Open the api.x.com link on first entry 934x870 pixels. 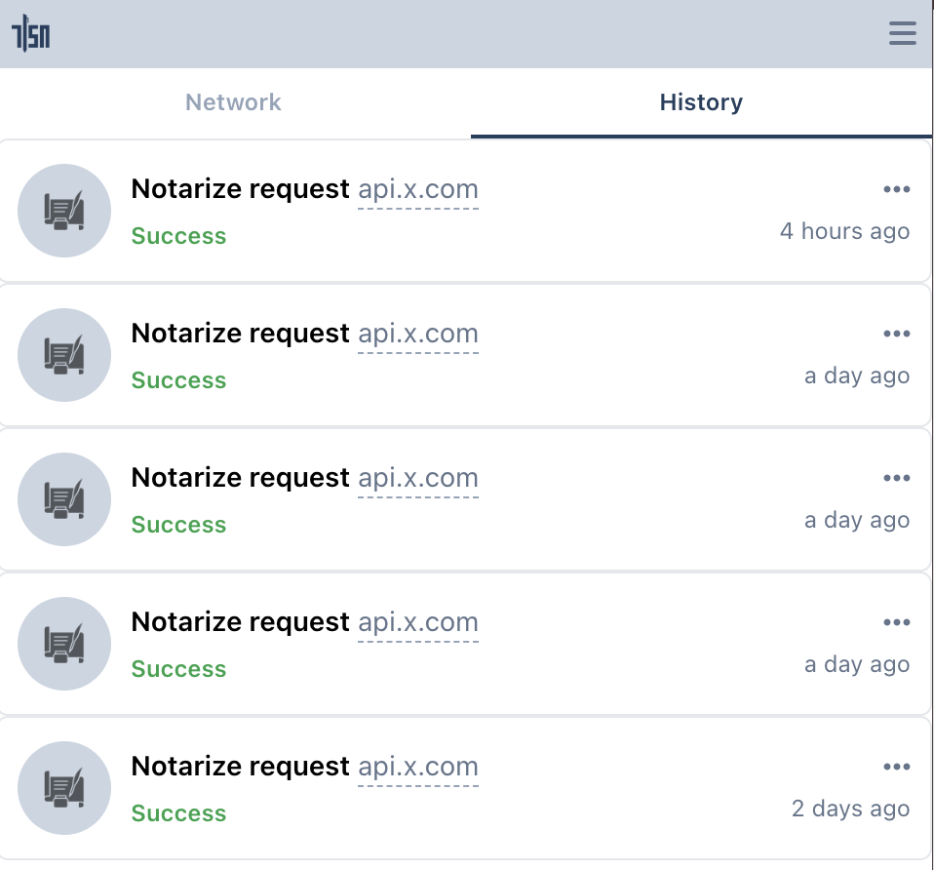pyautogui.click(x=418, y=188)
